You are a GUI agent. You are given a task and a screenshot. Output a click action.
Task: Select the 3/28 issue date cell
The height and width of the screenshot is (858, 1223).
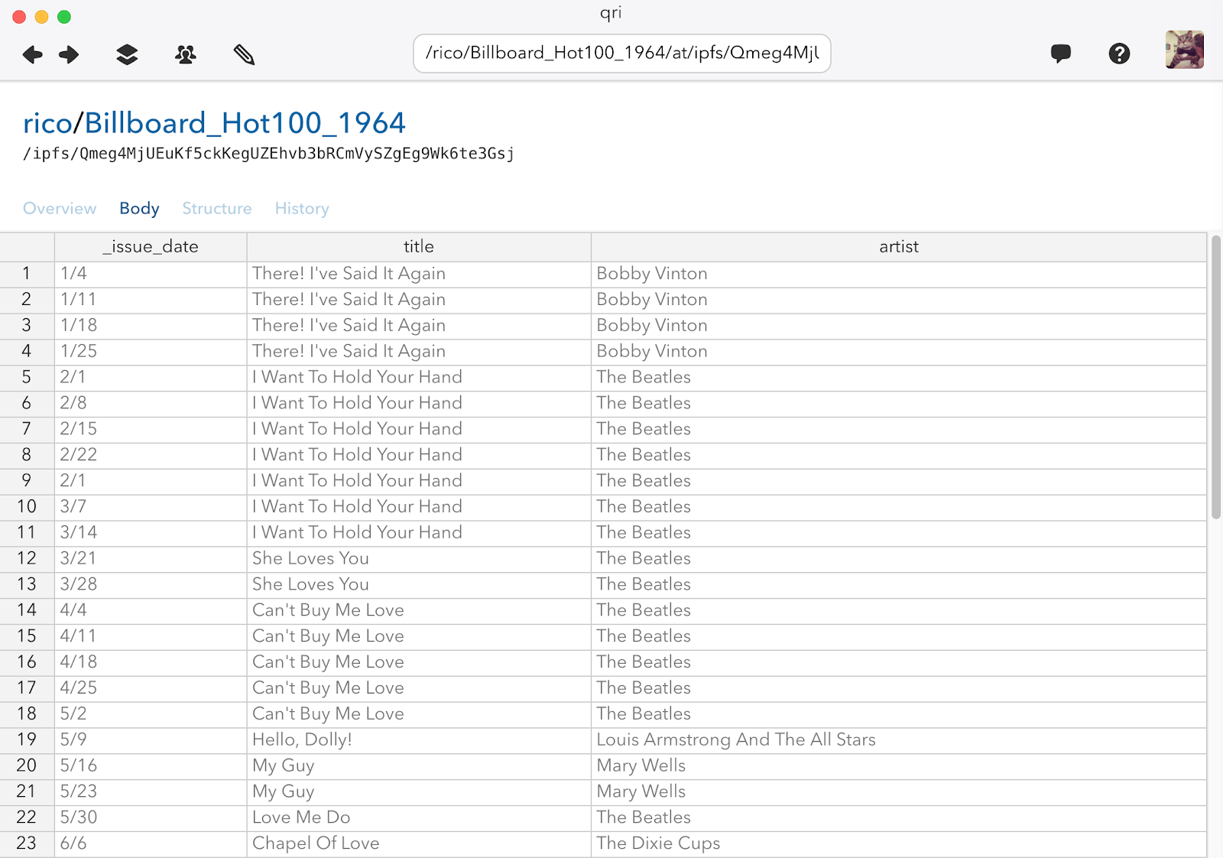click(151, 585)
